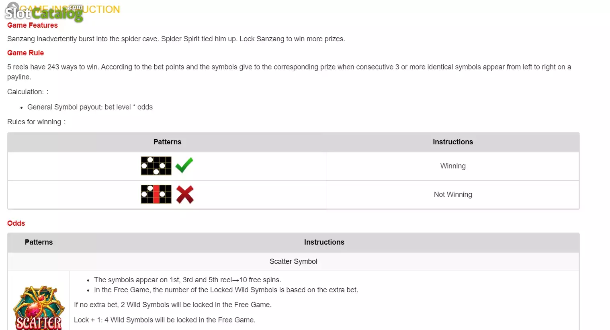This screenshot has width=610, height=330.
Task: Click the Sanzang spider cave description sentence
Action: [176, 39]
